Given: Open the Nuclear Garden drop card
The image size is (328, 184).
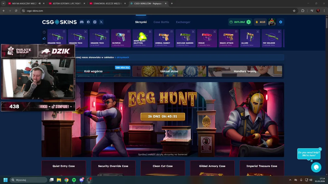Looking at the screenshot, I should [x=186, y=38].
